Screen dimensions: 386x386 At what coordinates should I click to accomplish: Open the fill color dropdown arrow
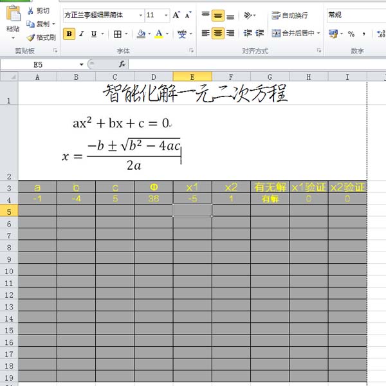tap(149, 33)
